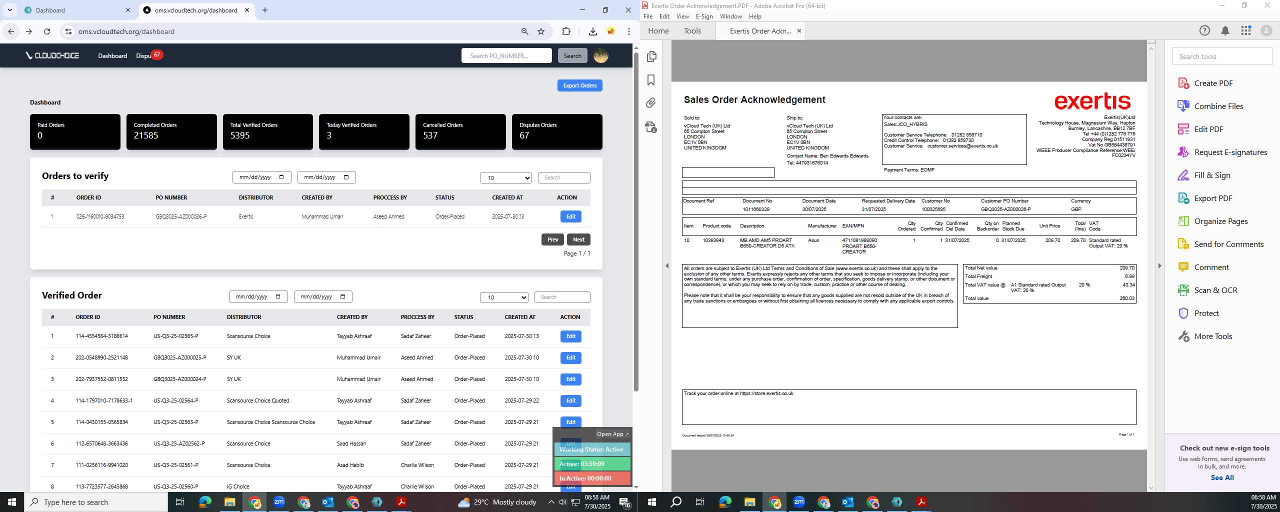Screen dimensions: 1280x512
Task: Open rows-per-page dropdown in Orders to verify
Action: click(x=506, y=177)
